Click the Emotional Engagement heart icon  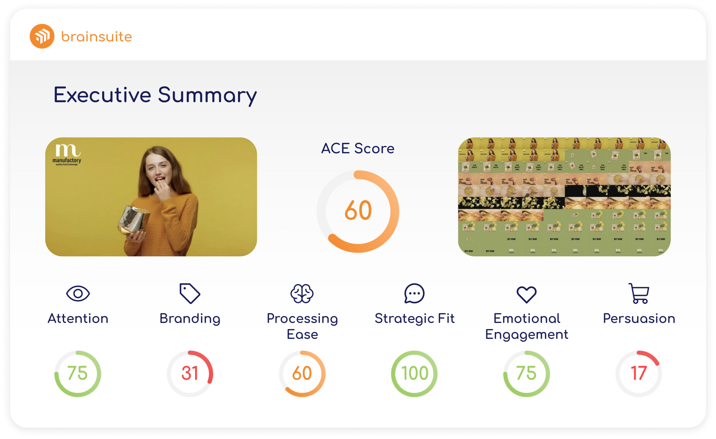tap(526, 294)
